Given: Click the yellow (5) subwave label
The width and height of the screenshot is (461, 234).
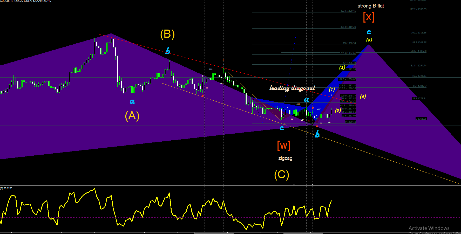Looking at the screenshot, I should [369, 40].
